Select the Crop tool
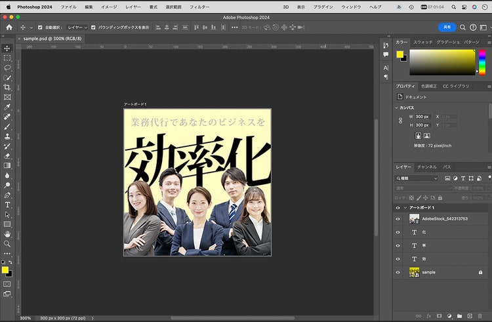492x322 pixels. [7, 87]
